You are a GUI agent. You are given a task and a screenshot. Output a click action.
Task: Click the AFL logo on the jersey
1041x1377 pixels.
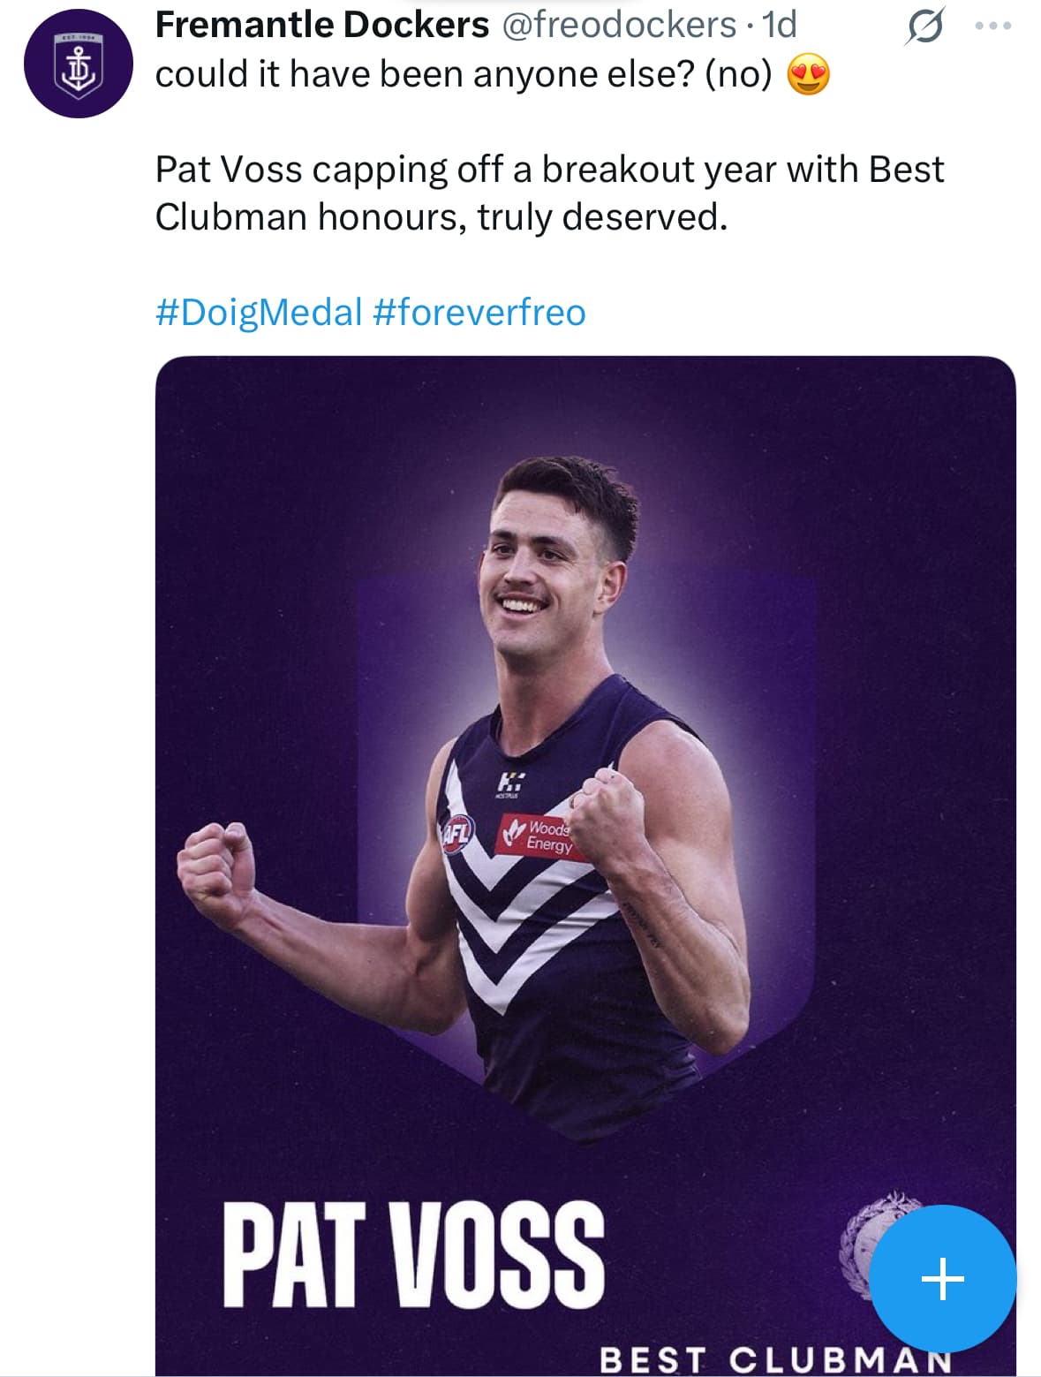pyautogui.click(x=457, y=833)
